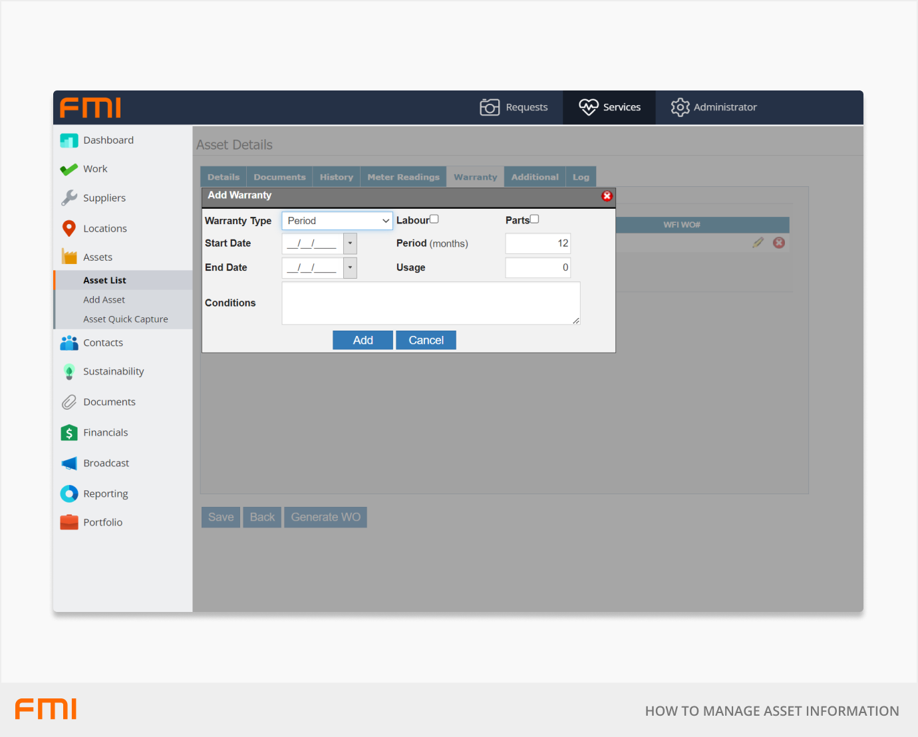Click the pencil edit icon in warranty row
This screenshot has width=918, height=737.
click(758, 243)
